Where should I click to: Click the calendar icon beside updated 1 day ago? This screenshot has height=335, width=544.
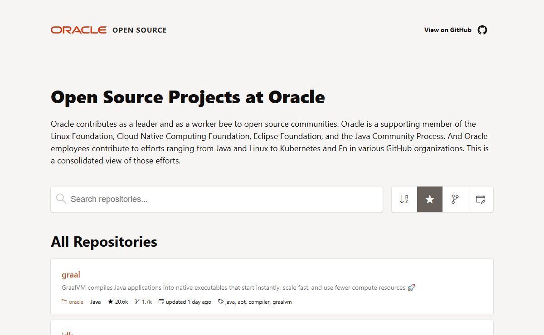(x=161, y=301)
